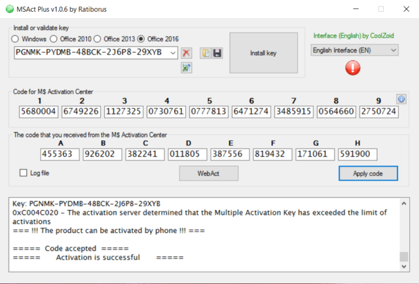The width and height of the screenshot is (419, 284).
Task: Close the MSAct Plus window
Action: coord(406,9)
